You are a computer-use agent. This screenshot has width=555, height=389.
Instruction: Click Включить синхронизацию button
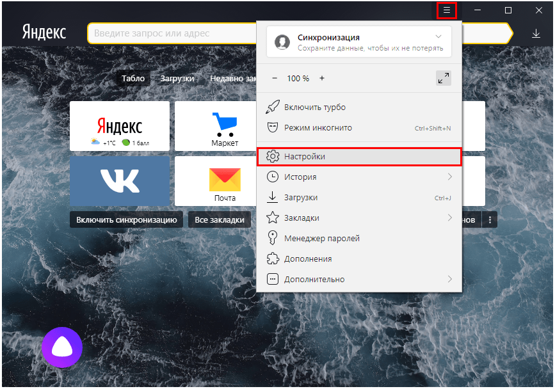pos(126,220)
